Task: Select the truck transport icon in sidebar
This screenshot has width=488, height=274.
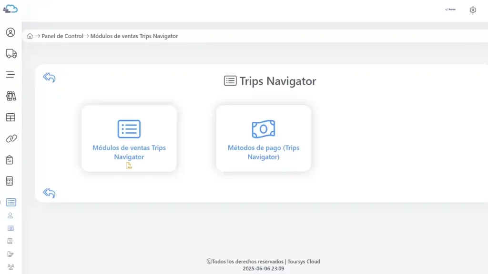Action: [10, 53]
